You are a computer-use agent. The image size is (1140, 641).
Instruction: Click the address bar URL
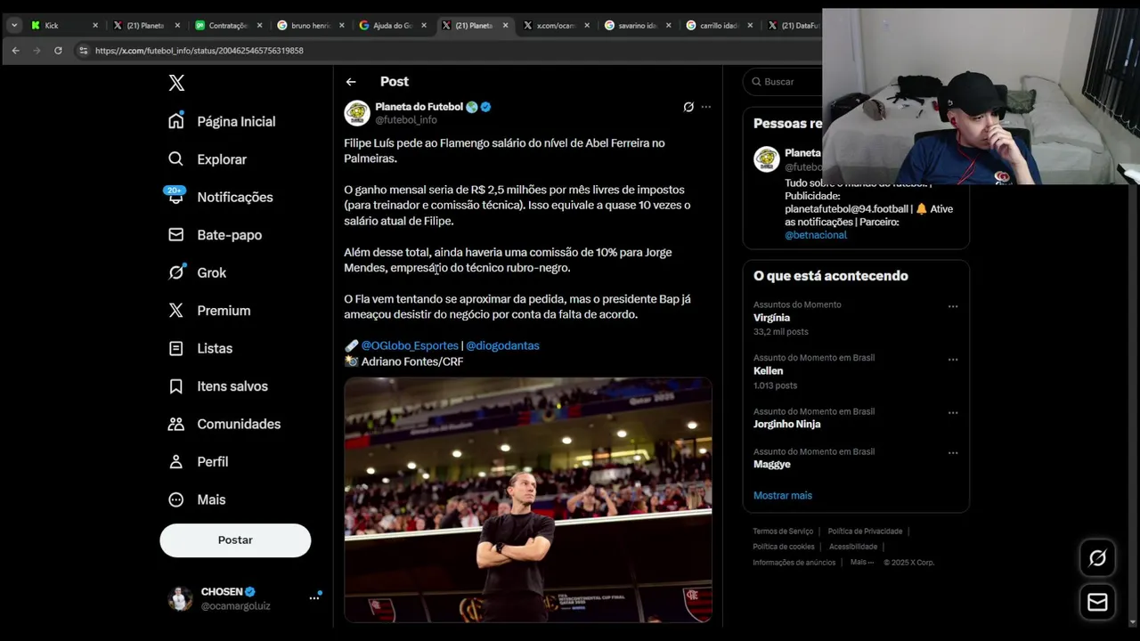point(199,51)
